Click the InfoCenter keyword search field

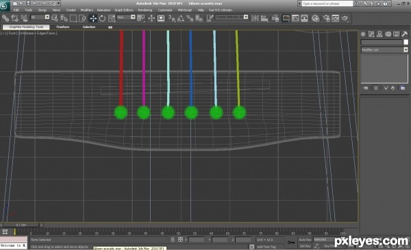327,3
